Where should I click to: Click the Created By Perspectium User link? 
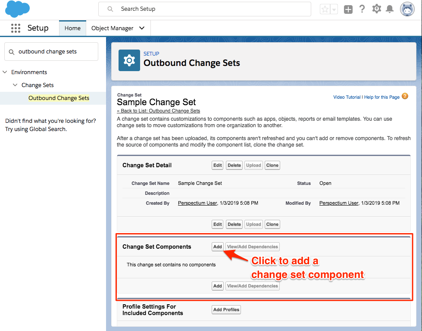(x=197, y=203)
